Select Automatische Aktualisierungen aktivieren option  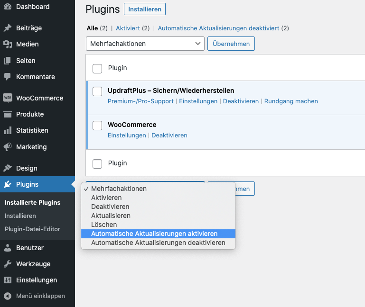tap(158, 234)
